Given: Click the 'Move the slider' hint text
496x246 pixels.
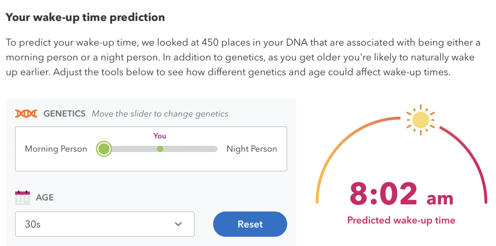Looking at the screenshot, I should (x=160, y=113).
